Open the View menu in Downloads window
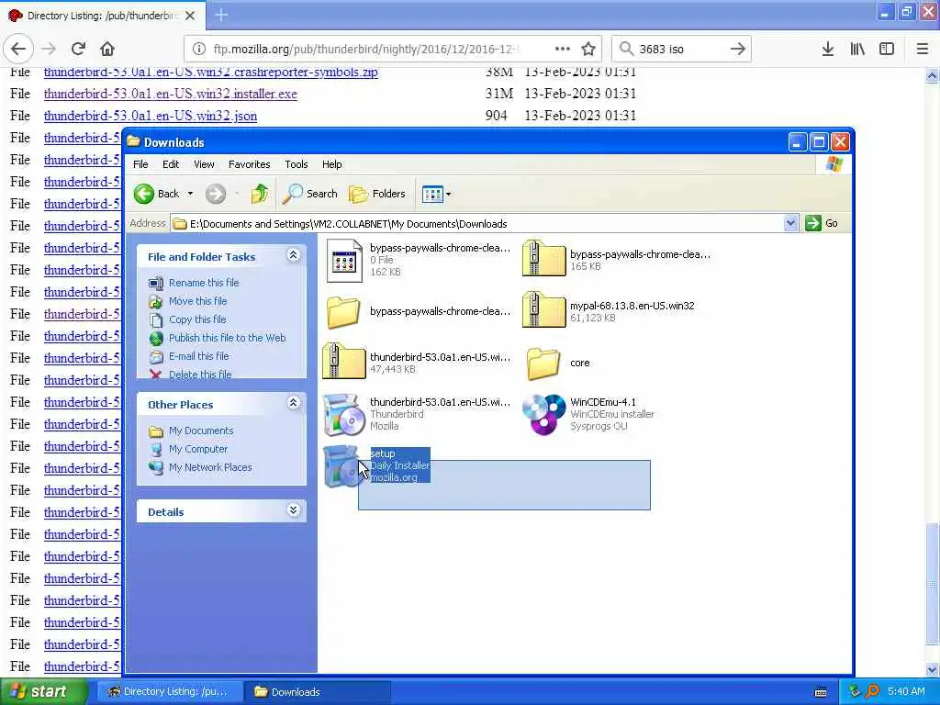940x705 pixels. tap(204, 164)
